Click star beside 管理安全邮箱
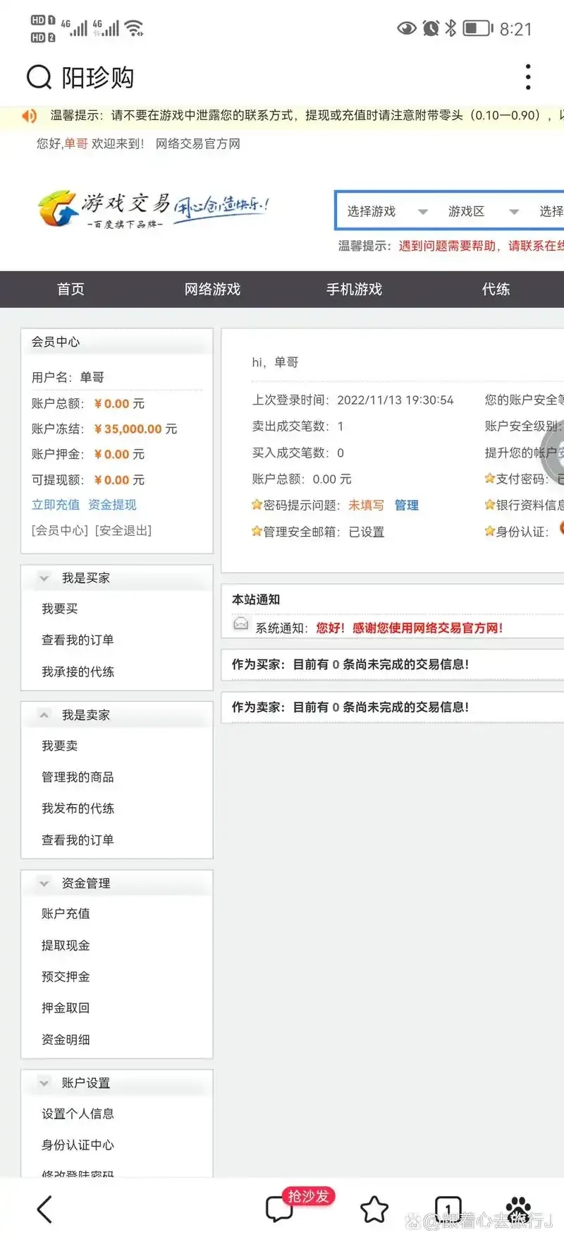 (257, 531)
